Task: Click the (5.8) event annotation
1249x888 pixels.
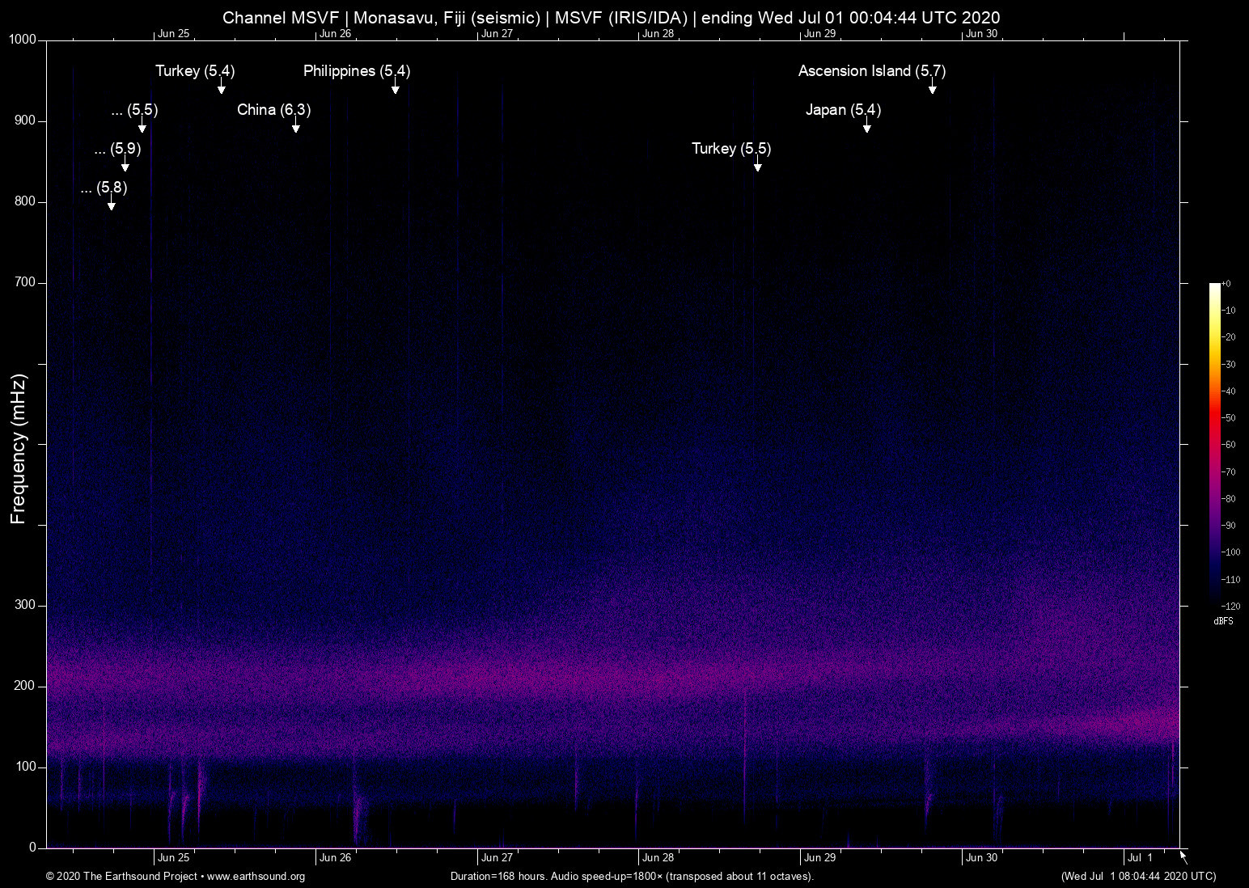Action: (x=105, y=189)
